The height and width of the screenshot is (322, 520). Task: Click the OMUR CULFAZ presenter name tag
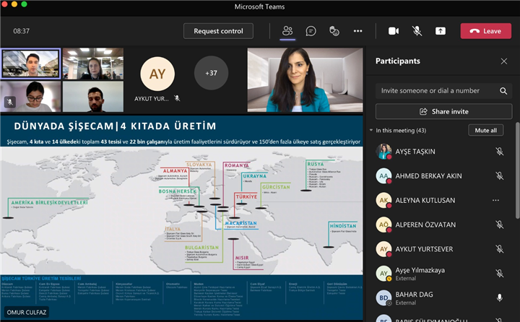(27, 313)
